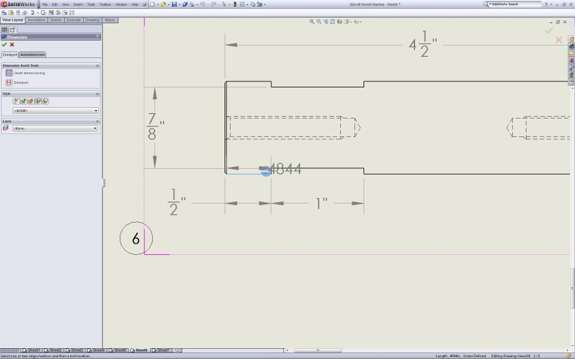Click the 7/8" dimension text

click(x=155, y=127)
